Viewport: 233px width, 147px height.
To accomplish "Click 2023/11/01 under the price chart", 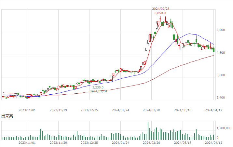I will coord(27,110).
